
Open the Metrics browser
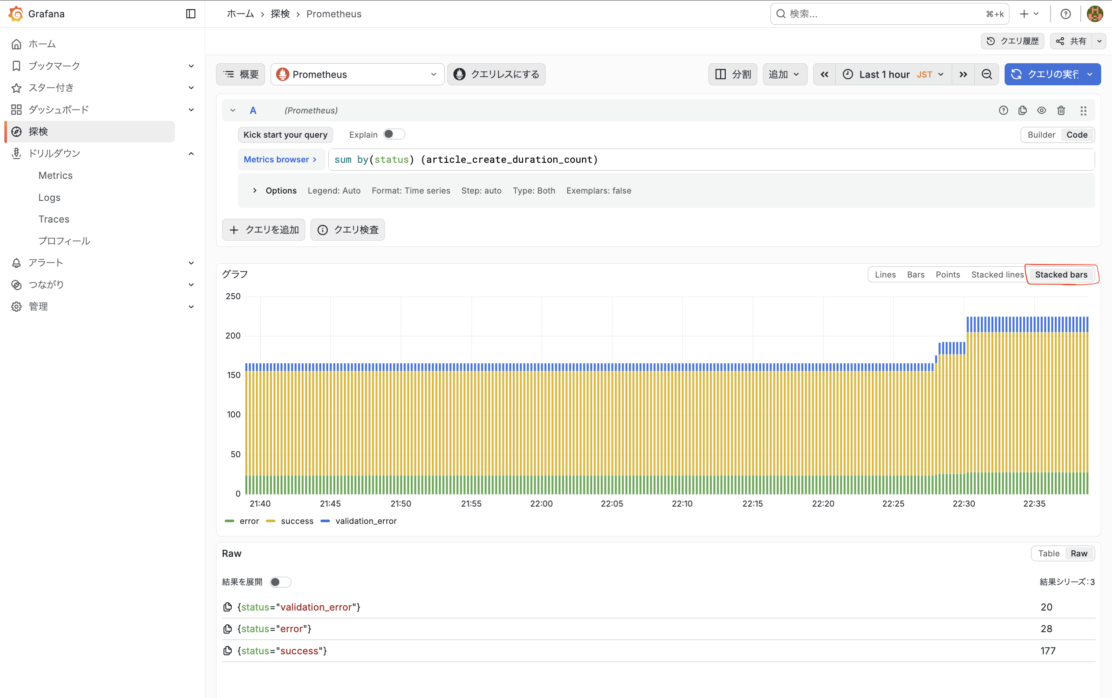(280, 160)
